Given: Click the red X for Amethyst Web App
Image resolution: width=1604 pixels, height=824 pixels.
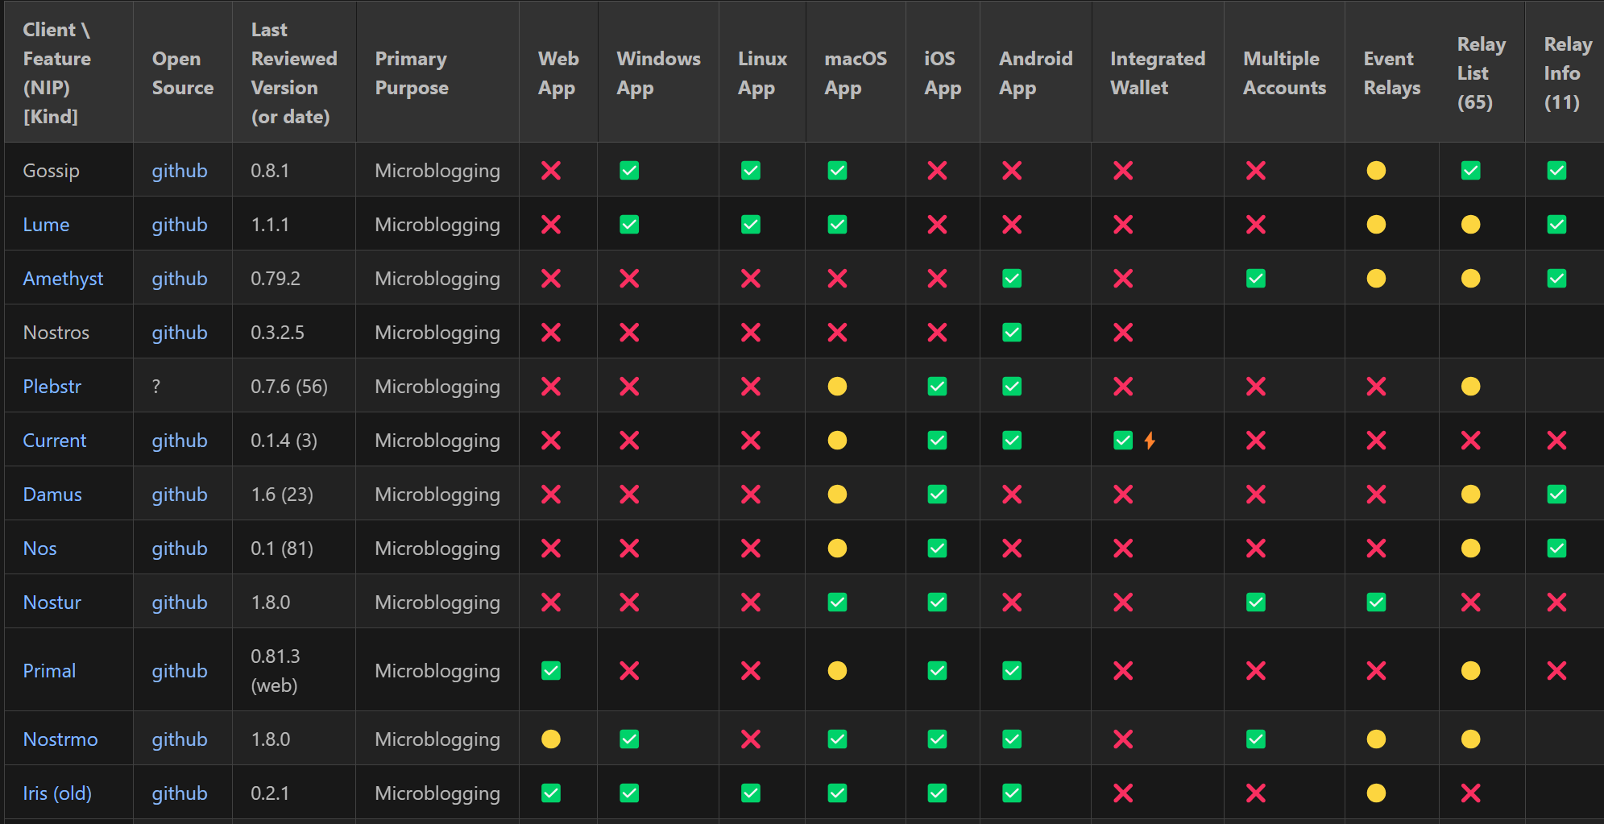Looking at the screenshot, I should point(550,278).
